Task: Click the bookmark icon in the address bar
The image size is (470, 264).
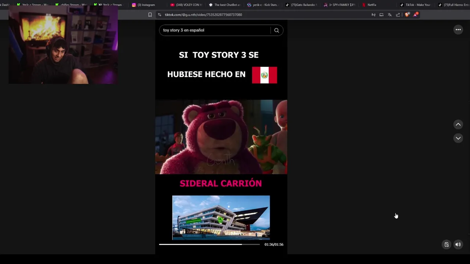Action: tap(150, 15)
